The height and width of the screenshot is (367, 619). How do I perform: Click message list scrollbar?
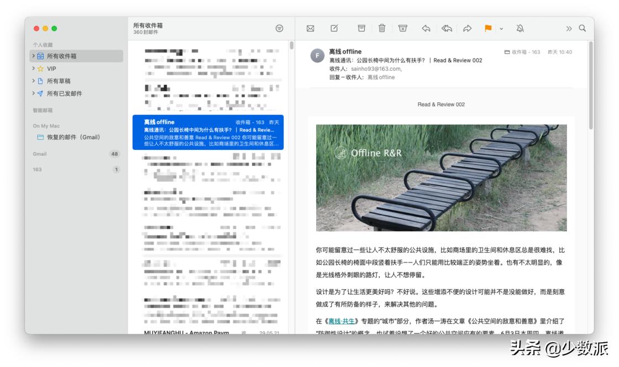pos(291,45)
